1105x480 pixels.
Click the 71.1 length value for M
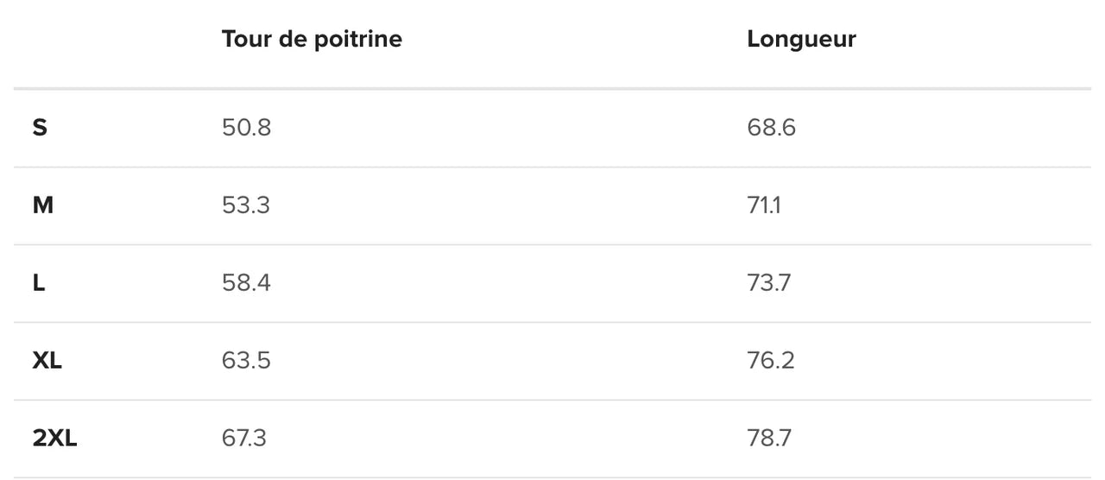pyautogui.click(x=764, y=205)
